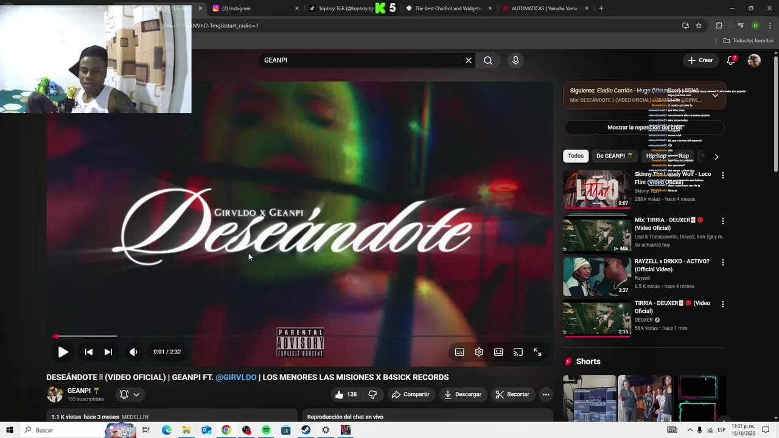Open Todos los favoritos bookmarks folder
The width and height of the screenshot is (779, 438).
point(748,41)
